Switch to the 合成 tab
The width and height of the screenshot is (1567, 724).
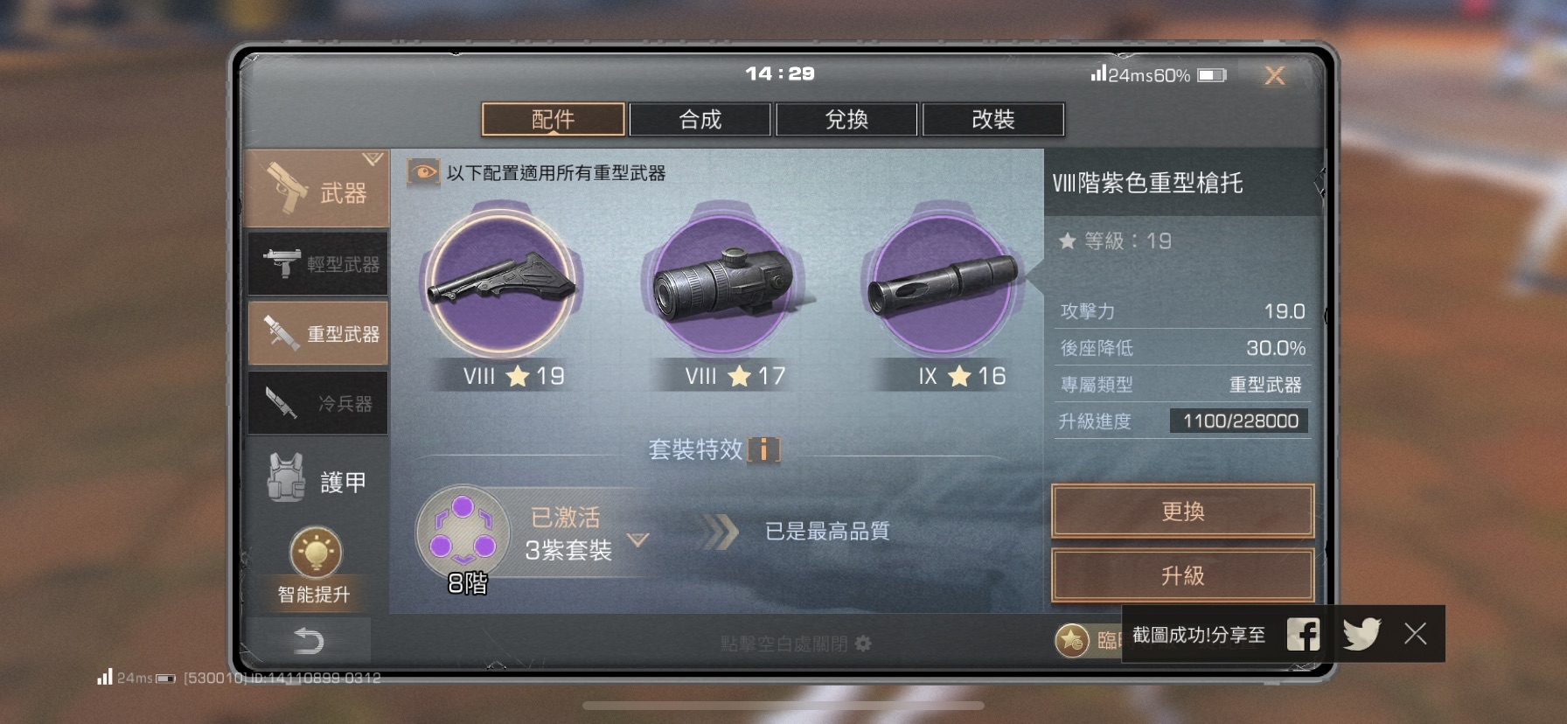pyautogui.click(x=700, y=120)
